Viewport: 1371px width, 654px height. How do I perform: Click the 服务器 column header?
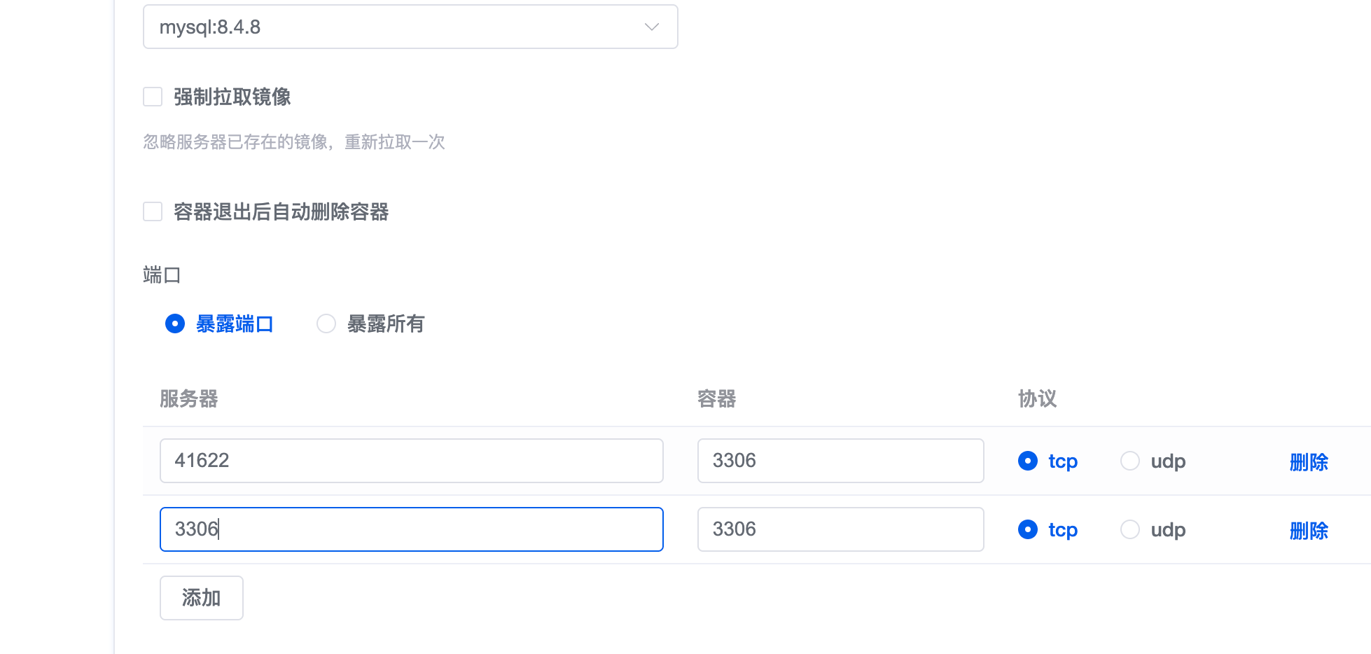pyautogui.click(x=189, y=399)
